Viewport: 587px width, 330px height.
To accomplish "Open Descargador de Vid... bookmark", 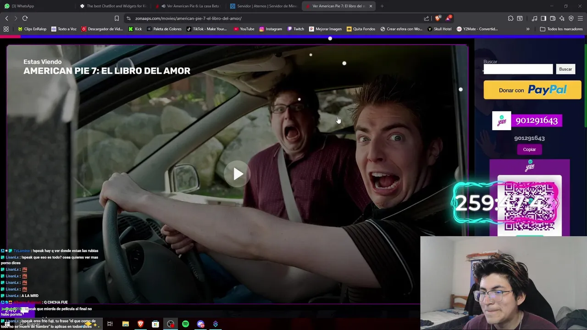I will [102, 29].
